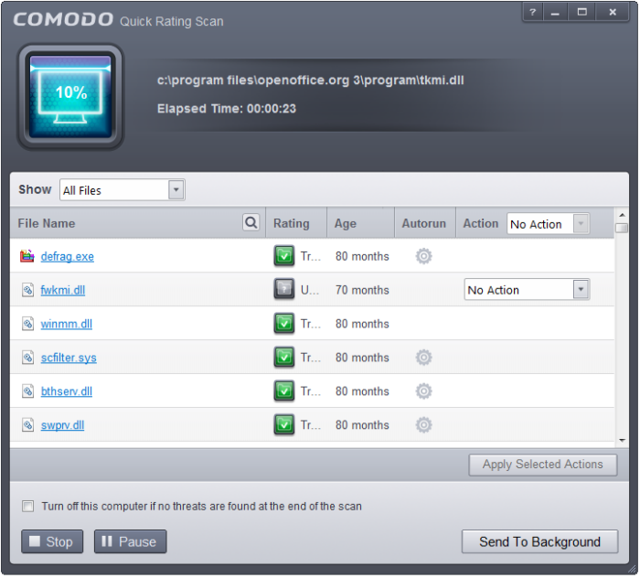Minimize the Comodo scan window
This screenshot has width=640, height=578.
pos(555,12)
